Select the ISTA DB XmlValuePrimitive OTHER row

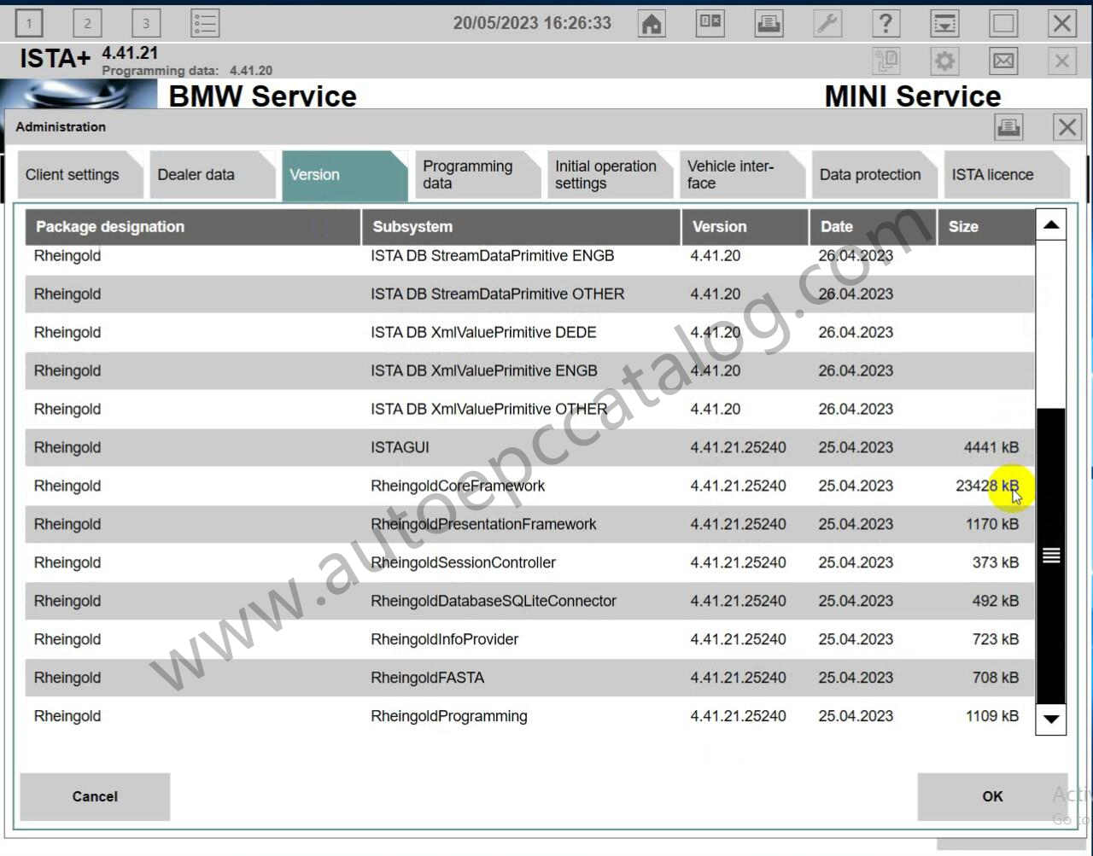[529, 410]
